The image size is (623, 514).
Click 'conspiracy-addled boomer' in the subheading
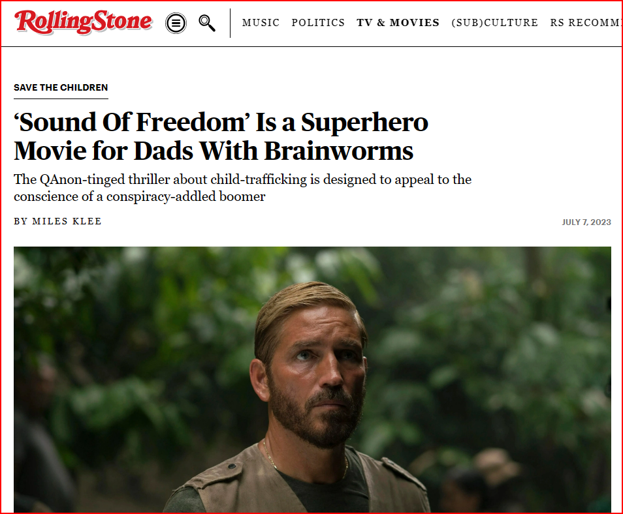(x=185, y=196)
